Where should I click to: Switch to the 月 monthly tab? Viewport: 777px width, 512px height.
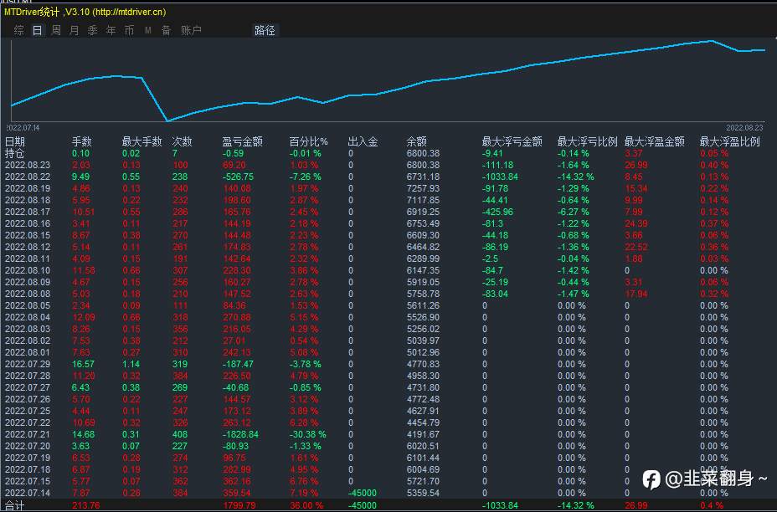click(x=75, y=30)
